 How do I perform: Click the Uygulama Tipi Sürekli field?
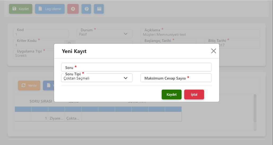tap(33, 55)
